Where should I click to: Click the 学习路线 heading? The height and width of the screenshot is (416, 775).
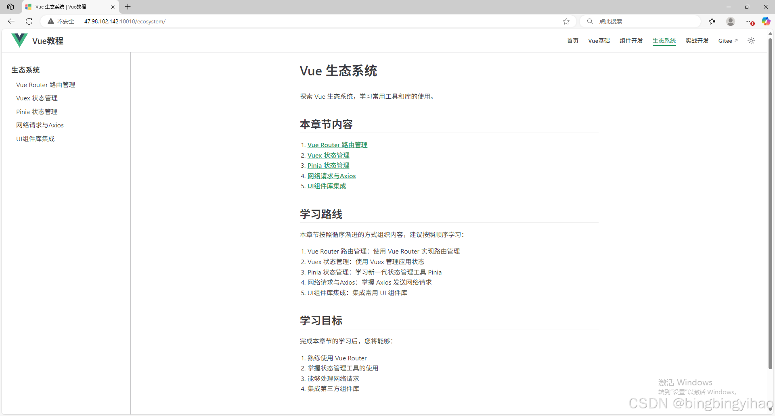click(x=321, y=214)
